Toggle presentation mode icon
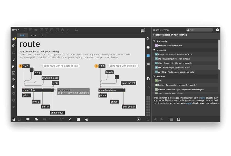Image resolution: width=231 pixels, height=156 pixels. coord(28,119)
